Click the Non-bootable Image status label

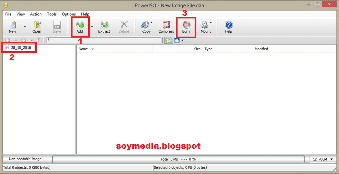pyautogui.click(x=25, y=159)
